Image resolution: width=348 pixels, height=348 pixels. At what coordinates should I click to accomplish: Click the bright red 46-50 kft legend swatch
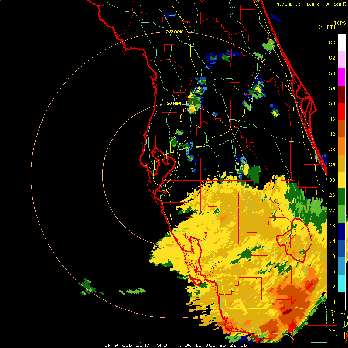point(341,111)
